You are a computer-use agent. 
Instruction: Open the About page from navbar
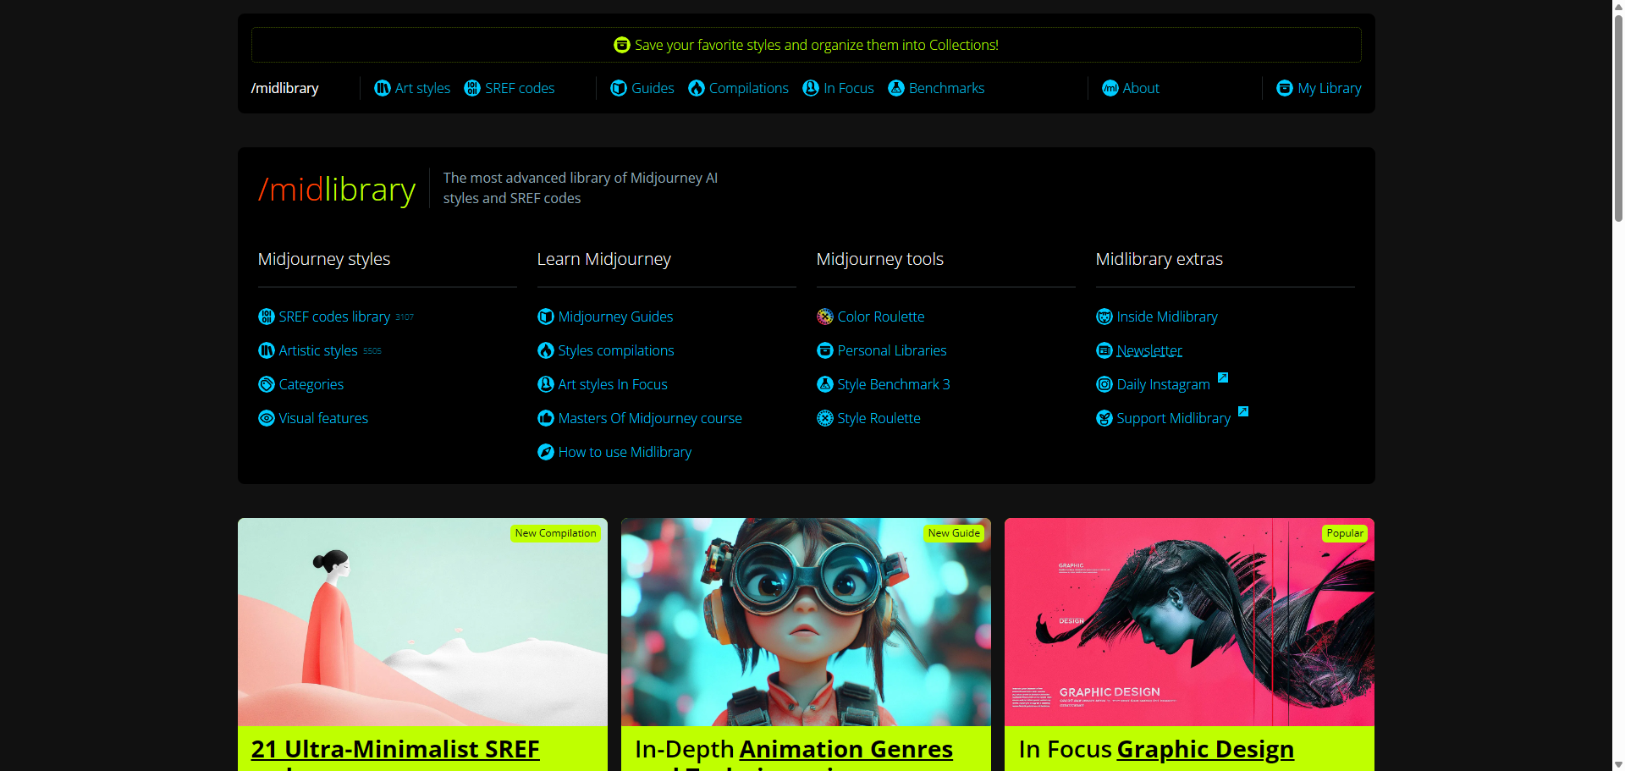(1131, 88)
